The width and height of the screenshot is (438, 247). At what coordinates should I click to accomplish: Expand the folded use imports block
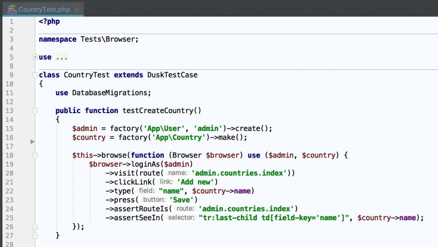35,57
